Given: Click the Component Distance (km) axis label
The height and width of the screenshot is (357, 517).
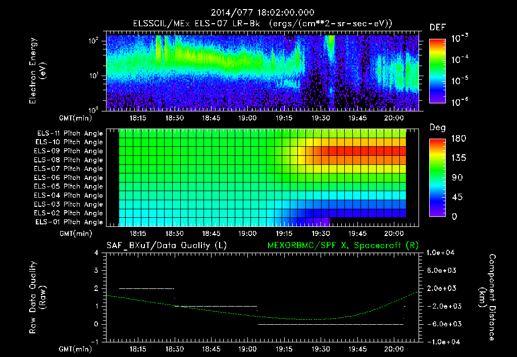Looking at the screenshot, I should [487, 297].
